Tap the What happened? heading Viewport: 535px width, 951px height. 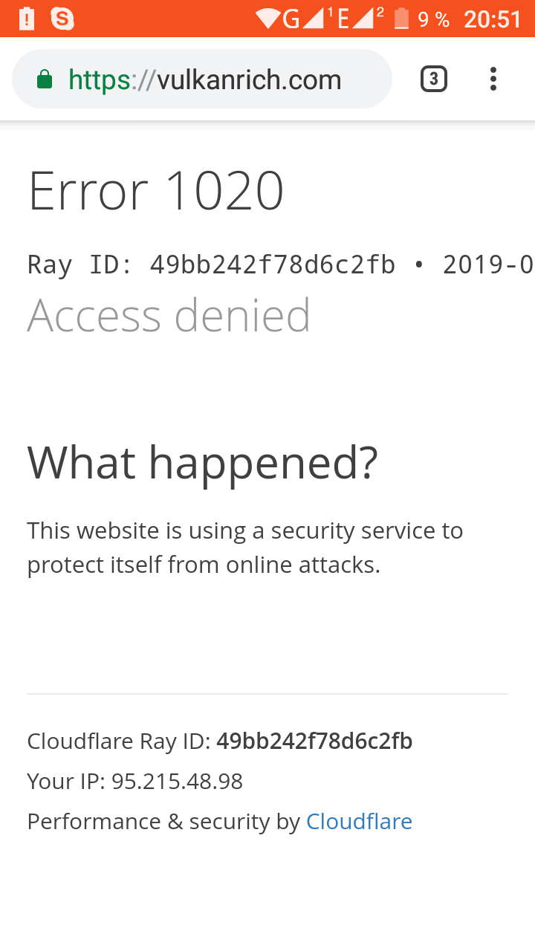(x=203, y=461)
